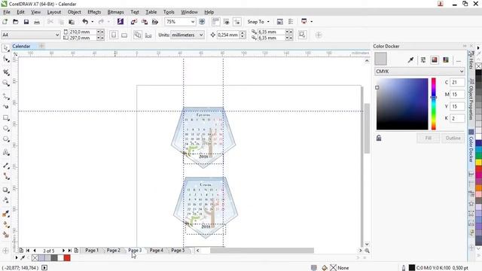Select the Ellipse tool
482x271 pixels.
[x=5, y=129]
